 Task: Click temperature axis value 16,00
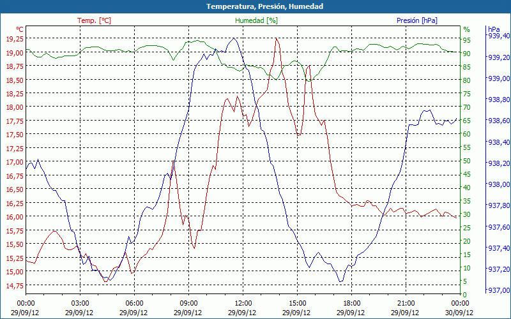tap(15, 216)
